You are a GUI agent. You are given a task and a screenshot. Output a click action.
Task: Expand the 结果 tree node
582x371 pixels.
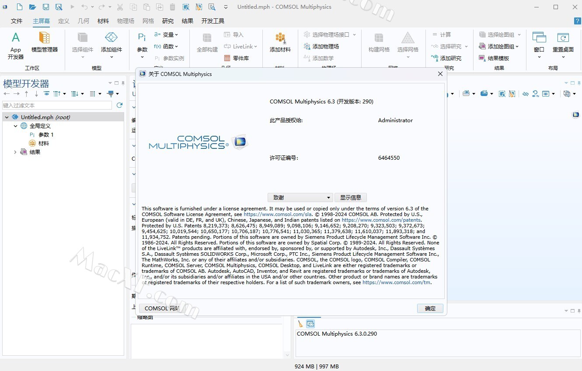(x=15, y=152)
